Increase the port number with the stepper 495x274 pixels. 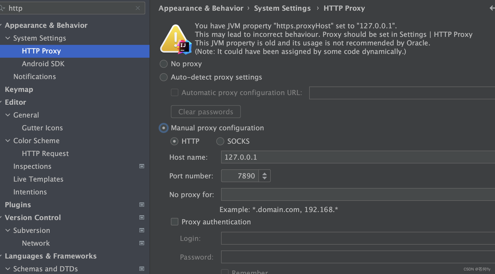tap(265, 174)
